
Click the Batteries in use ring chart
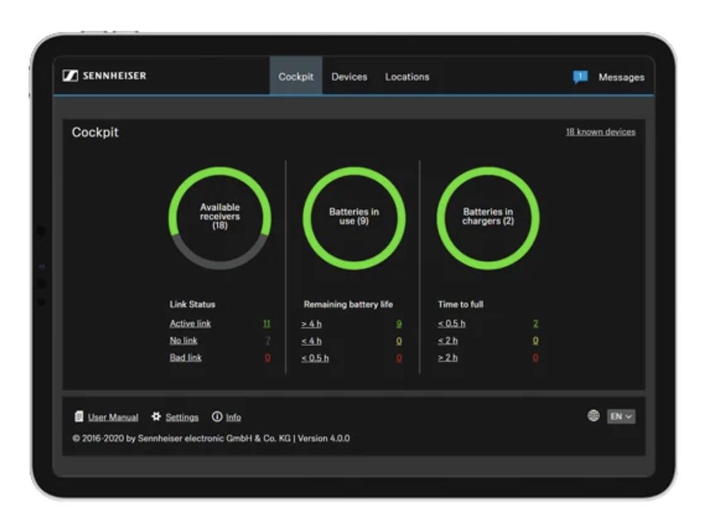tap(354, 218)
